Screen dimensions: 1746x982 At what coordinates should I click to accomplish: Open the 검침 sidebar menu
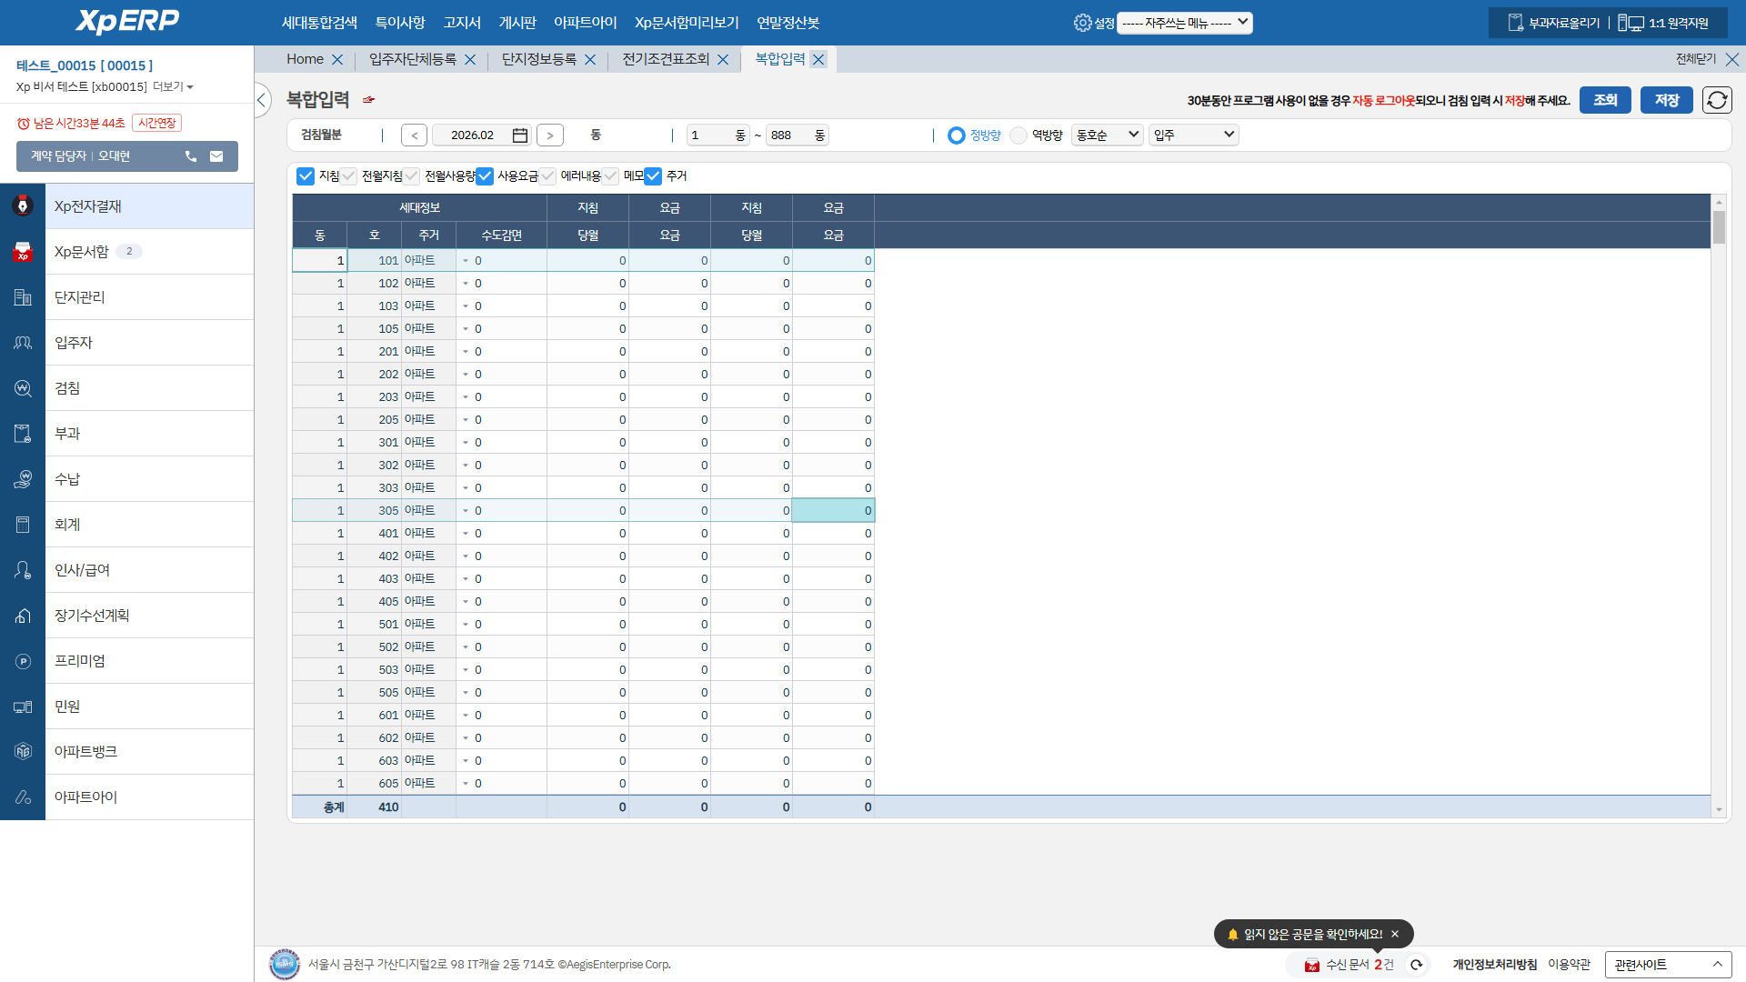click(x=67, y=388)
